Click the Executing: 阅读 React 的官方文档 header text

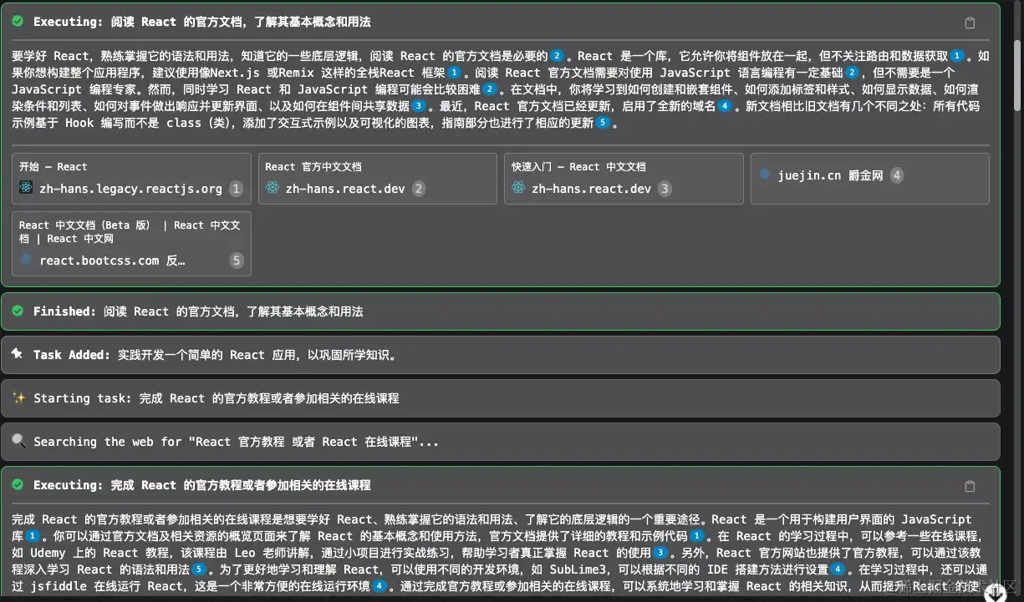(202, 22)
